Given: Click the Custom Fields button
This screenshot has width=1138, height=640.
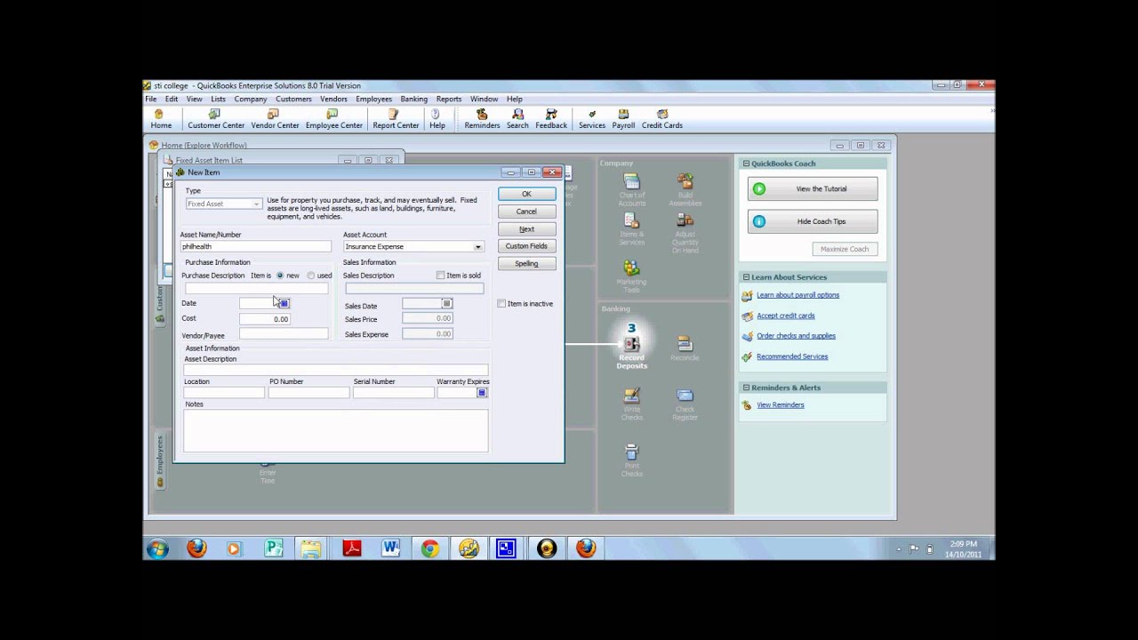Looking at the screenshot, I should (526, 246).
